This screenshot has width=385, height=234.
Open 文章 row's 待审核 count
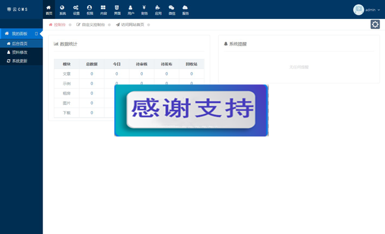[142, 74]
